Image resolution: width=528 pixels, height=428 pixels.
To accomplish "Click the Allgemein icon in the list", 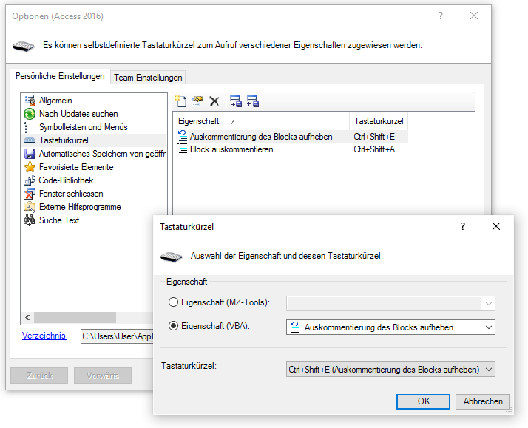I will pyautogui.click(x=30, y=101).
